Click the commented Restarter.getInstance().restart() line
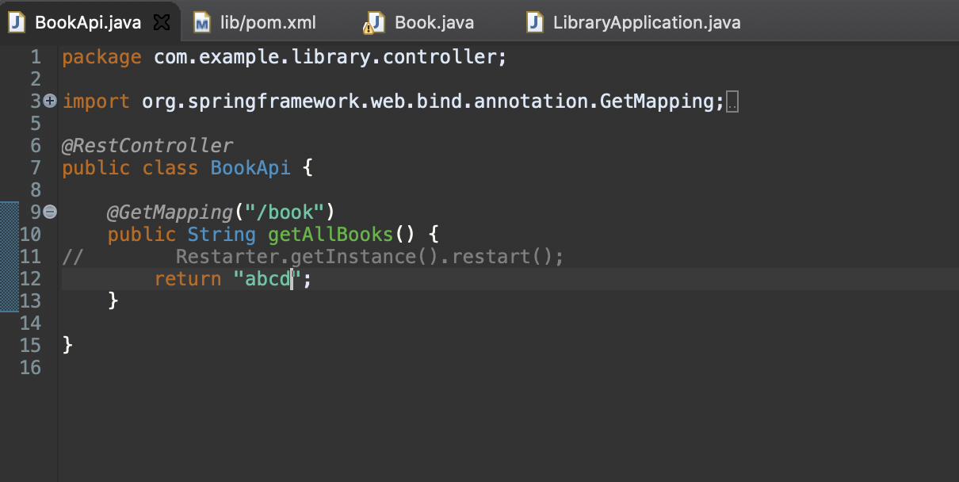959x482 pixels. click(312, 257)
